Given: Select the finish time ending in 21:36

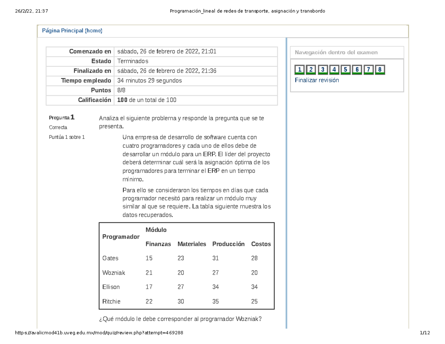Looking at the screenshot, I should [167, 71].
